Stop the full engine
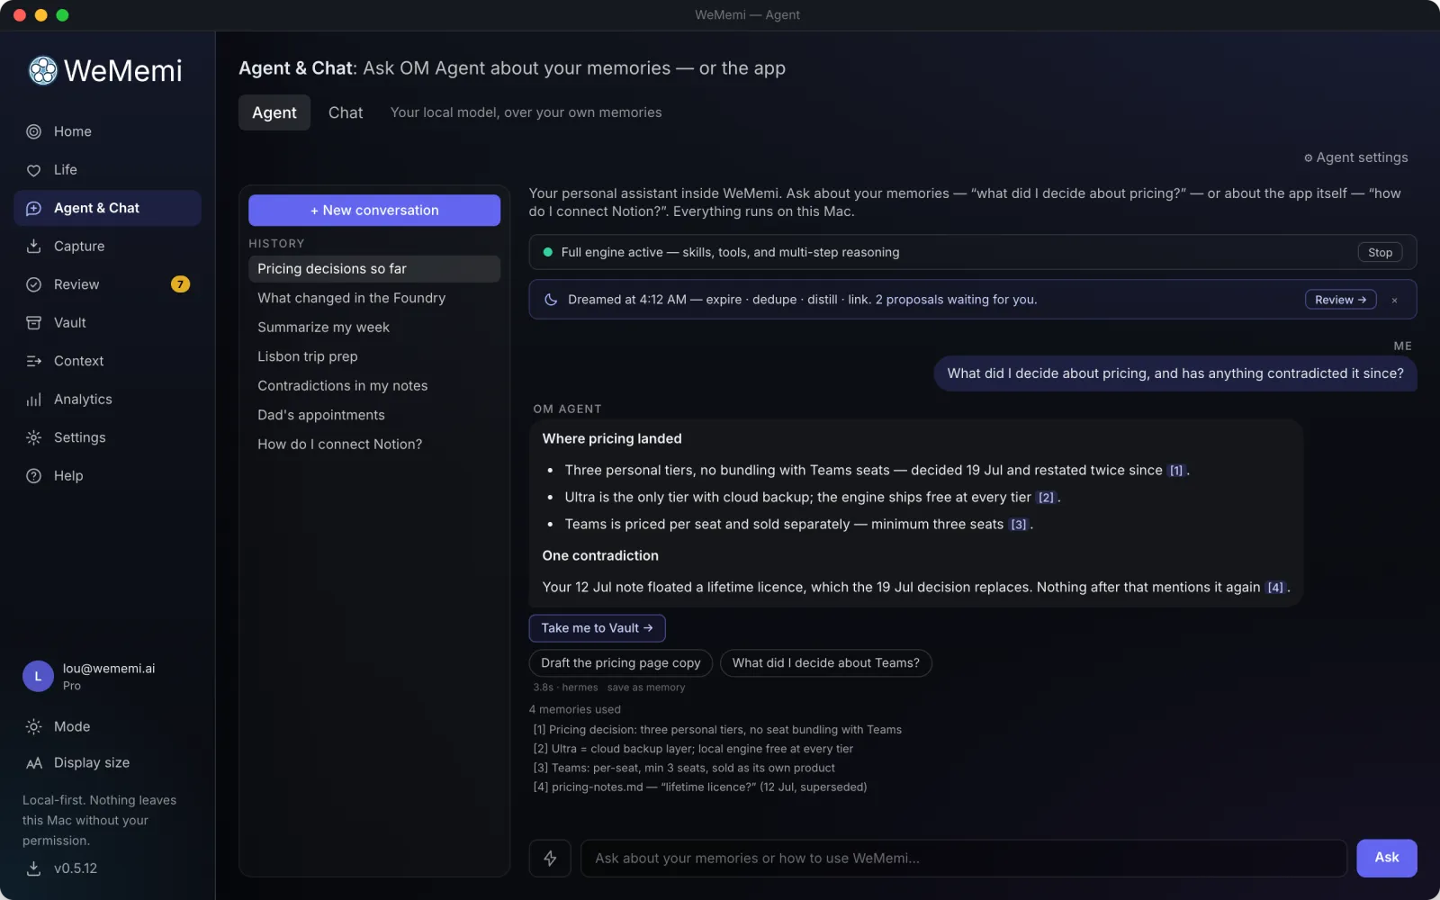The height and width of the screenshot is (900, 1440). pos(1380,253)
